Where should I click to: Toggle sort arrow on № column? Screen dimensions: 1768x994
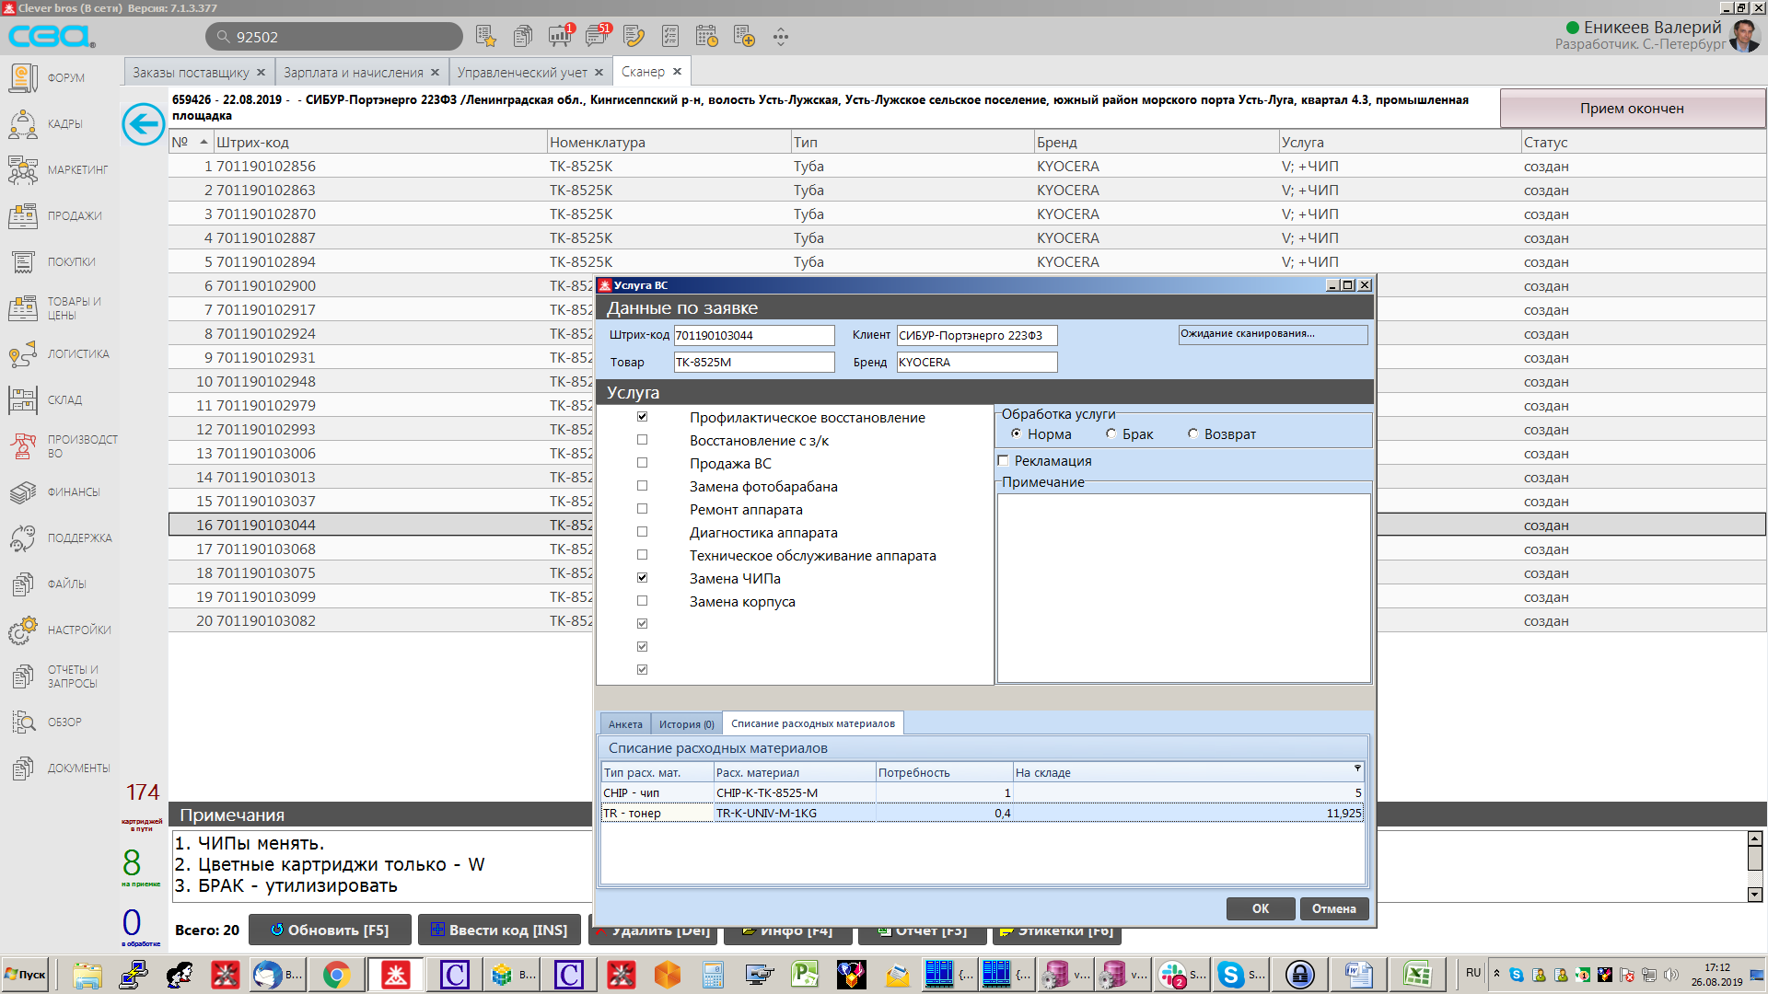coord(204,142)
